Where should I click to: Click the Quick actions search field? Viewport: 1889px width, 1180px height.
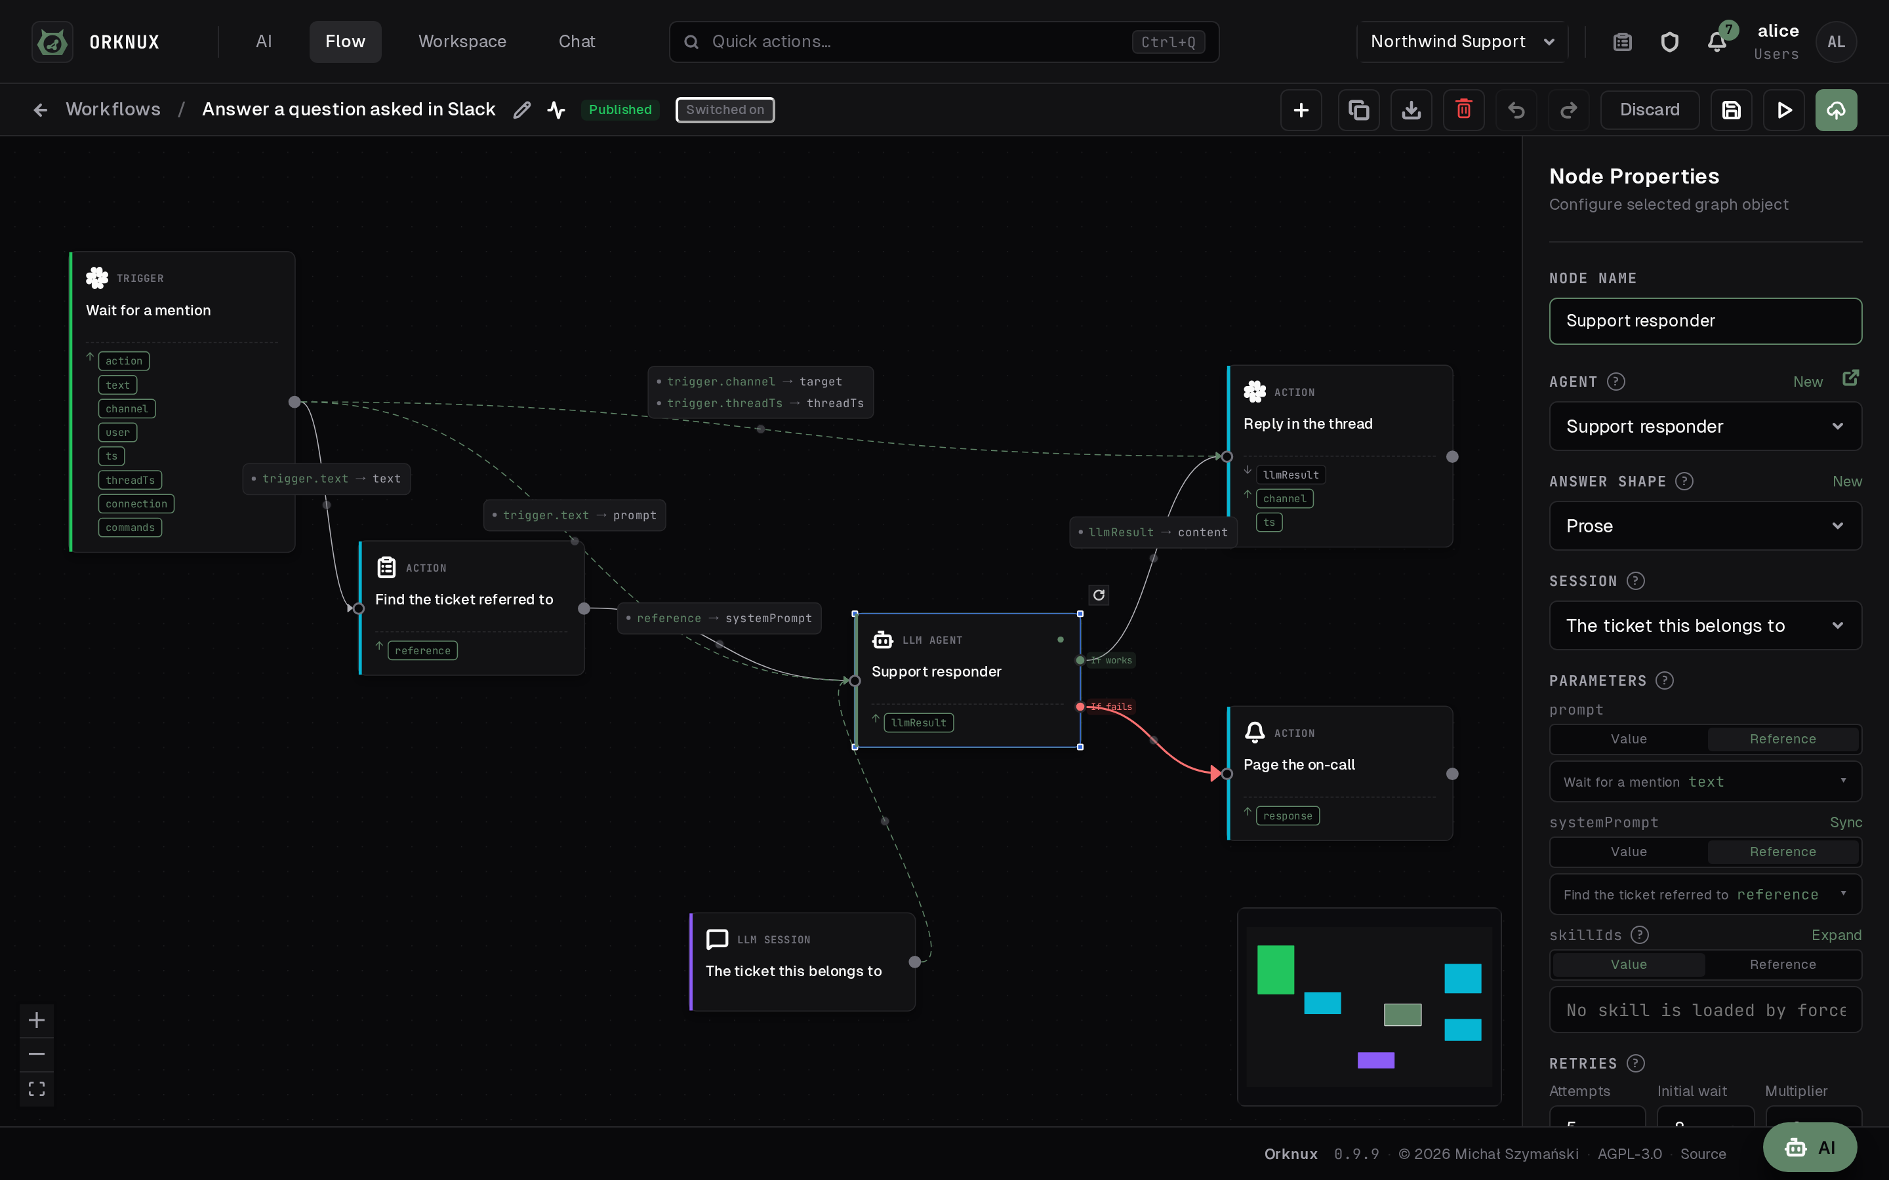[944, 42]
